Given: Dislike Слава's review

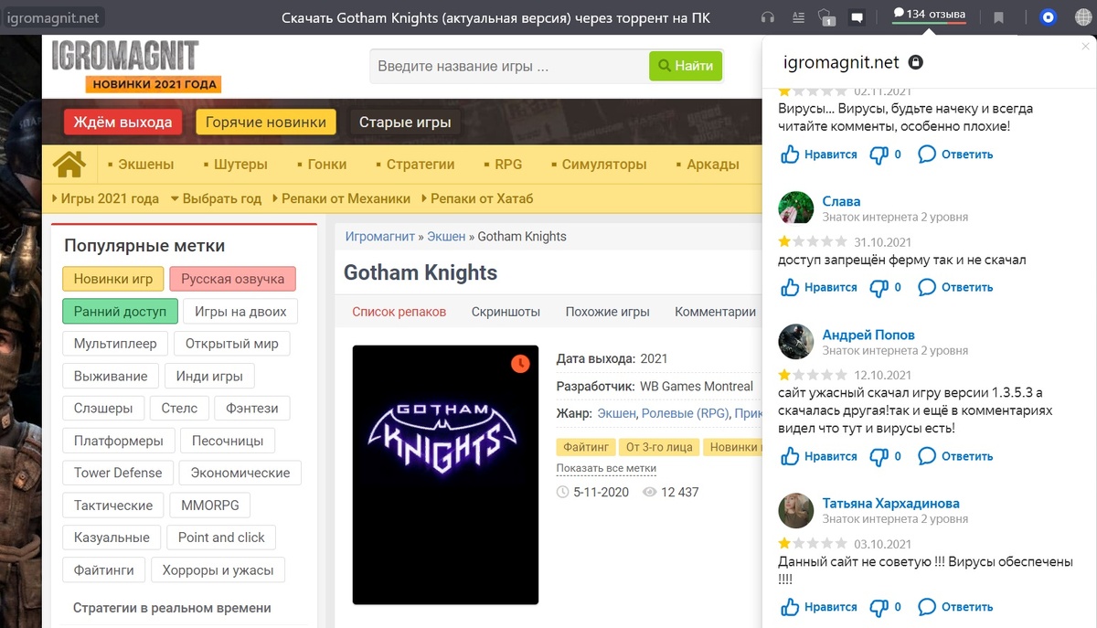Looking at the screenshot, I should click(x=884, y=287).
